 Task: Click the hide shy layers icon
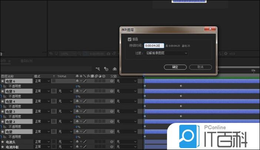pyautogui.click(x=115, y=69)
